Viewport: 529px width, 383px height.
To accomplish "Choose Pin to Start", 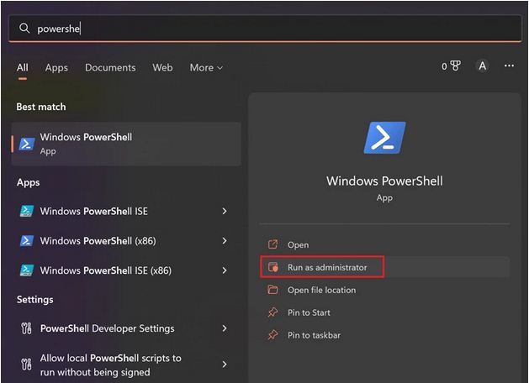I will [x=384, y=312].
